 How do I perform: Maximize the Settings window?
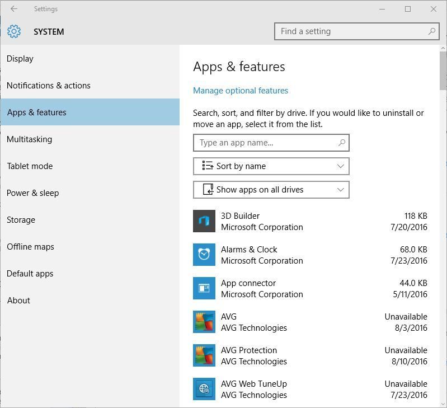pyautogui.click(x=408, y=9)
